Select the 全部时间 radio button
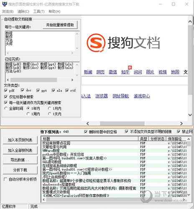The image size is (194, 209). pyautogui.click(x=6, y=108)
